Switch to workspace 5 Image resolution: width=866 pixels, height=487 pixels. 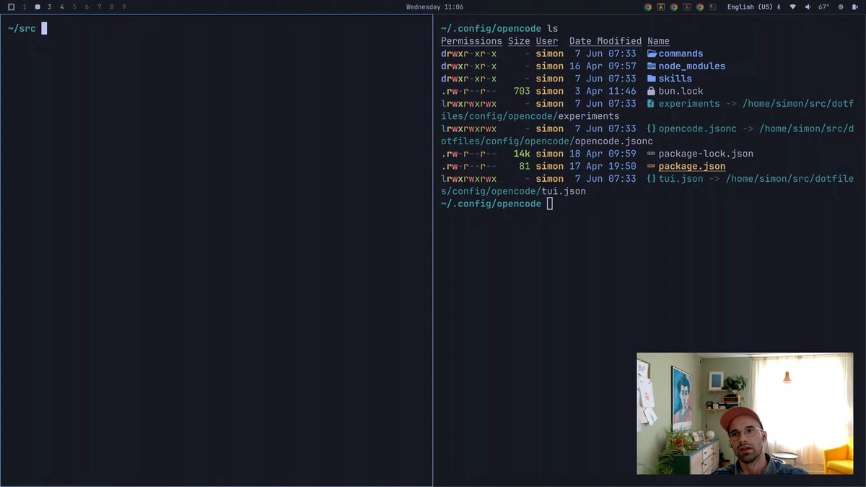click(74, 6)
